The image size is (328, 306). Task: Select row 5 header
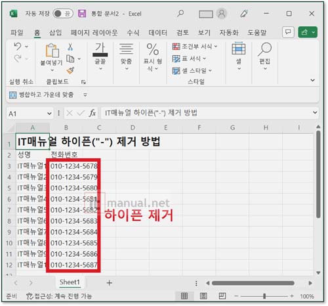pos(9,188)
